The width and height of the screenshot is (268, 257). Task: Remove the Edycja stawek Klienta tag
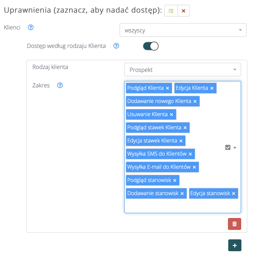pyautogui.click(x=181, y=141)
